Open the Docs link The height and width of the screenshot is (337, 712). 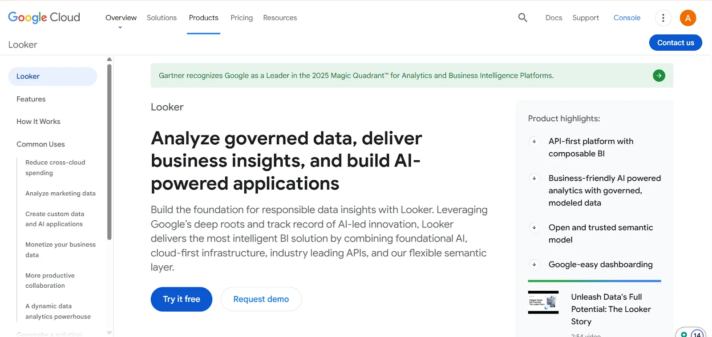tap(554, 18)
